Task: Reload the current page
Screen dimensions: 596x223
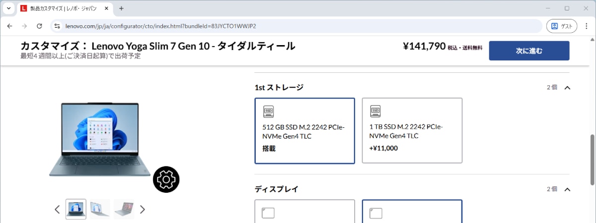Action: (x=39, y=26)
